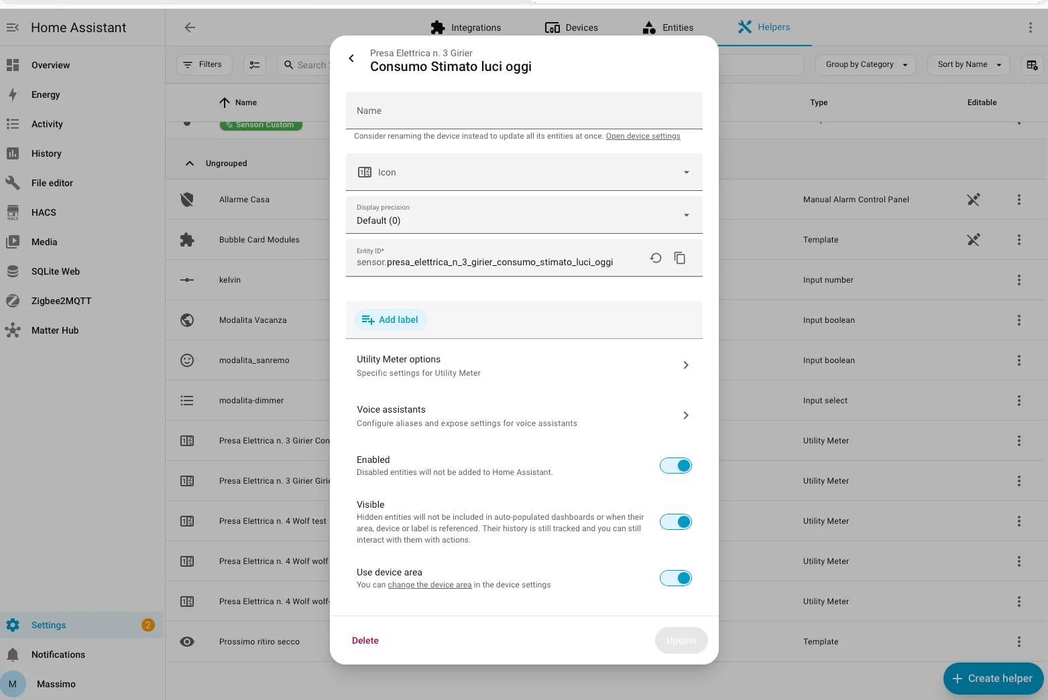
Task: Turn off the Visible switch
Action: click(x=676, y=522)
